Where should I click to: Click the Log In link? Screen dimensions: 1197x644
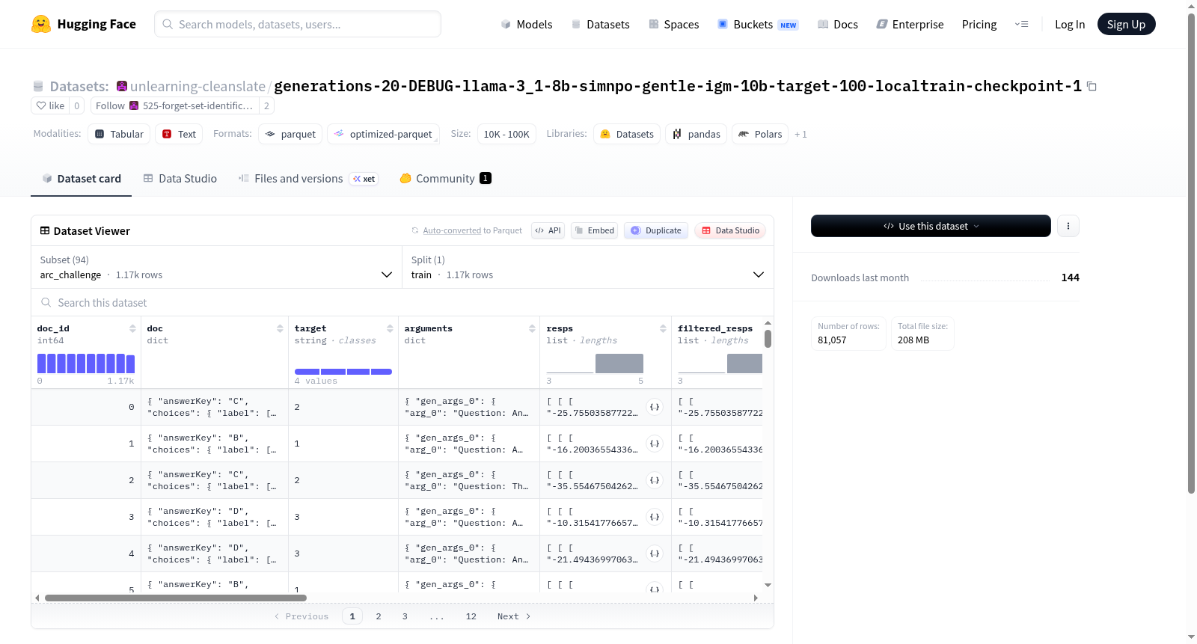[x=1070, y=25]
